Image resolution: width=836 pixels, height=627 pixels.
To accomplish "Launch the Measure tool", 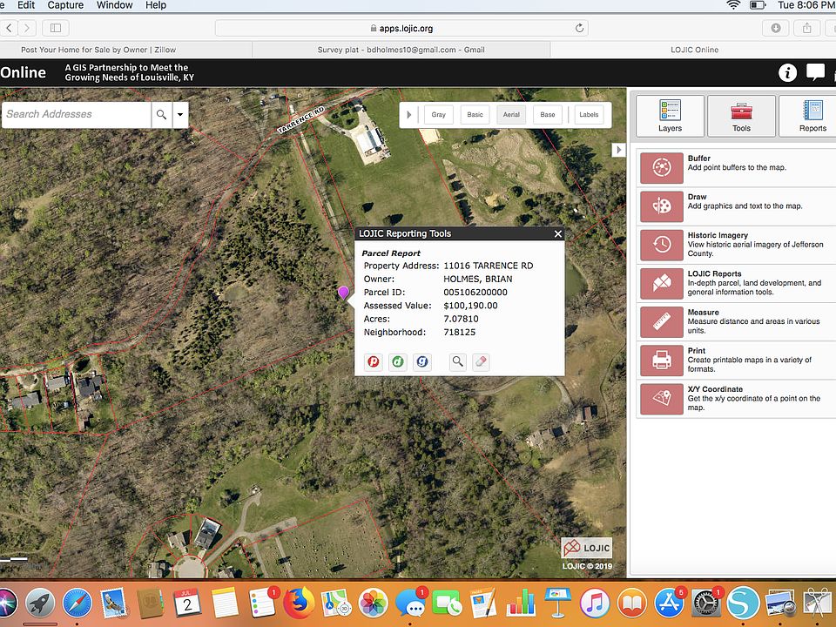I will [662, 321].
